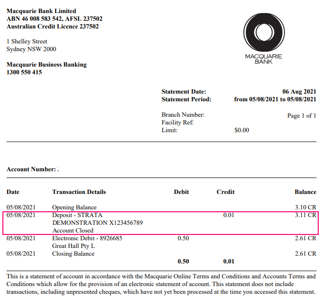Click the Macquarie Bank ring logo

point(263,32)
